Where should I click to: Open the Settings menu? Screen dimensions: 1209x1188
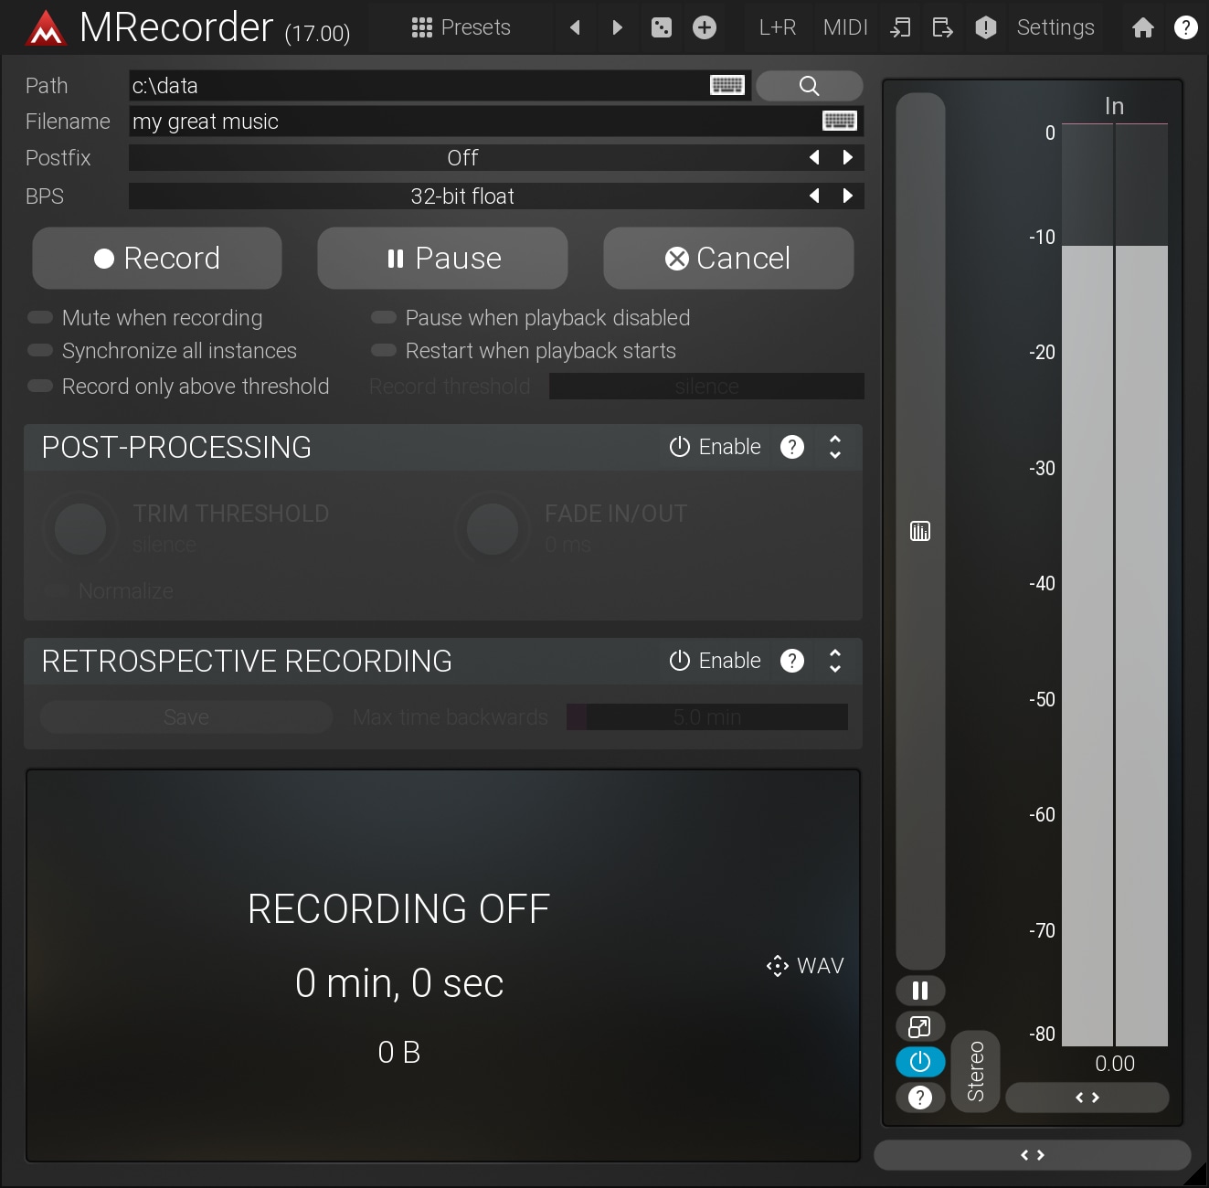(1055, 27)
